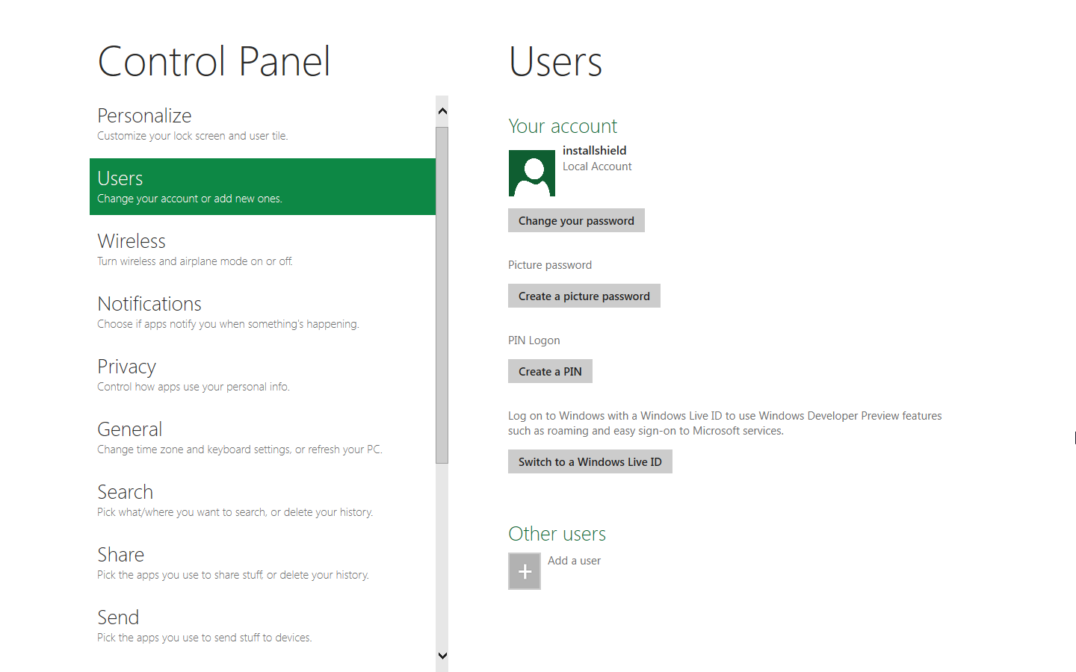Screen dimensions: 1076x672
Task: Click the Add a user label
Action: tap(574, 561)
